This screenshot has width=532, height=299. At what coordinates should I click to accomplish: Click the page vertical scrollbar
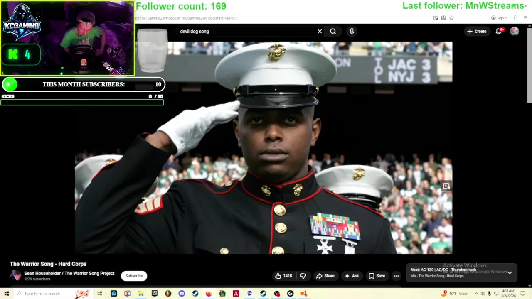(x=529, y=66)
